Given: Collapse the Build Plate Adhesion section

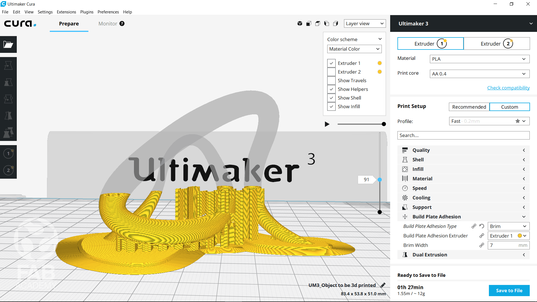Looking at the screenshot, I should (x=463, y=217).
